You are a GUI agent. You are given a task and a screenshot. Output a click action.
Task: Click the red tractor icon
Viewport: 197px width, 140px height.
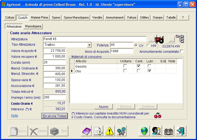pyautogui.click(x=160, y=39)
